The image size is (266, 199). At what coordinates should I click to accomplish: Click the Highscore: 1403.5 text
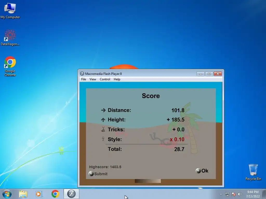point(105,167)
